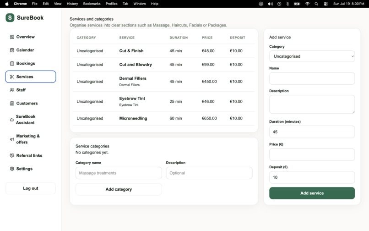
Task: Click the €650.00 price cell
Action: 209,118
